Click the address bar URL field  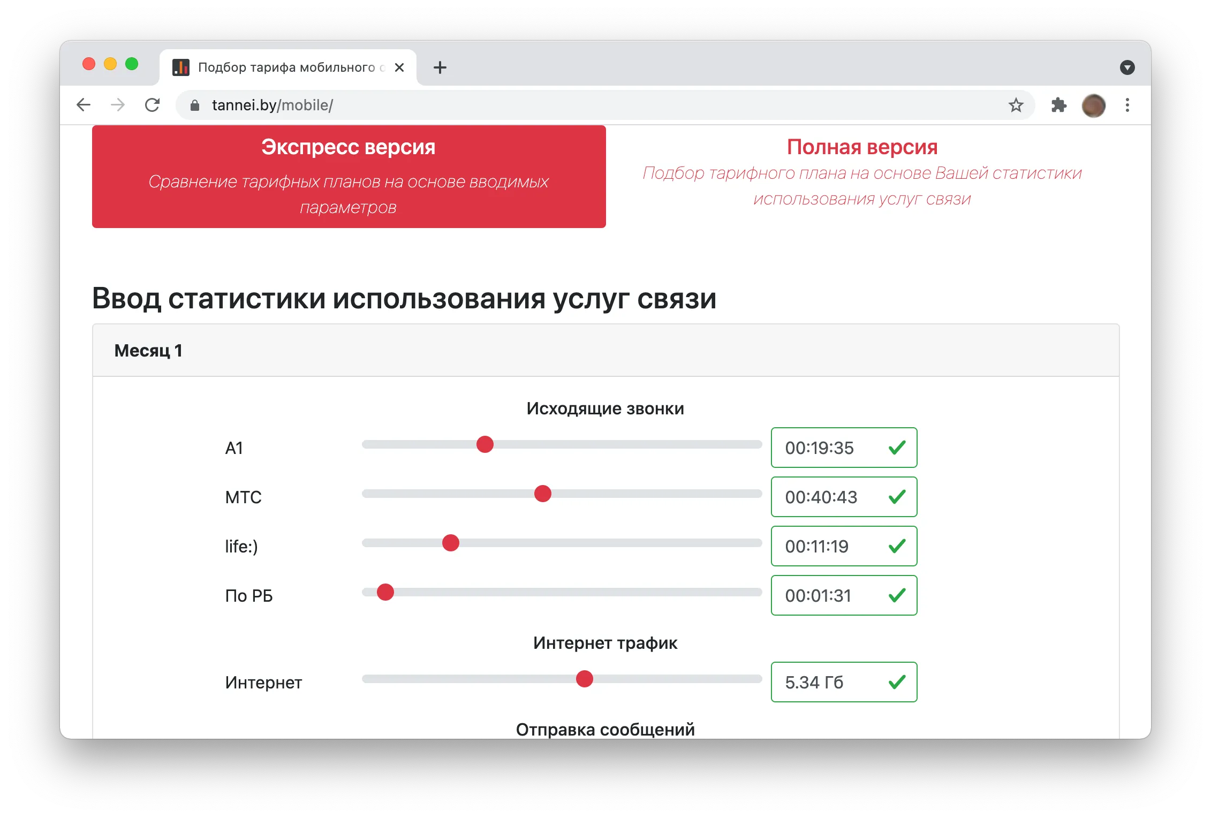[x=605, y=105]
